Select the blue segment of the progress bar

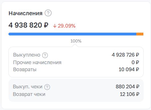click(73, 34)
